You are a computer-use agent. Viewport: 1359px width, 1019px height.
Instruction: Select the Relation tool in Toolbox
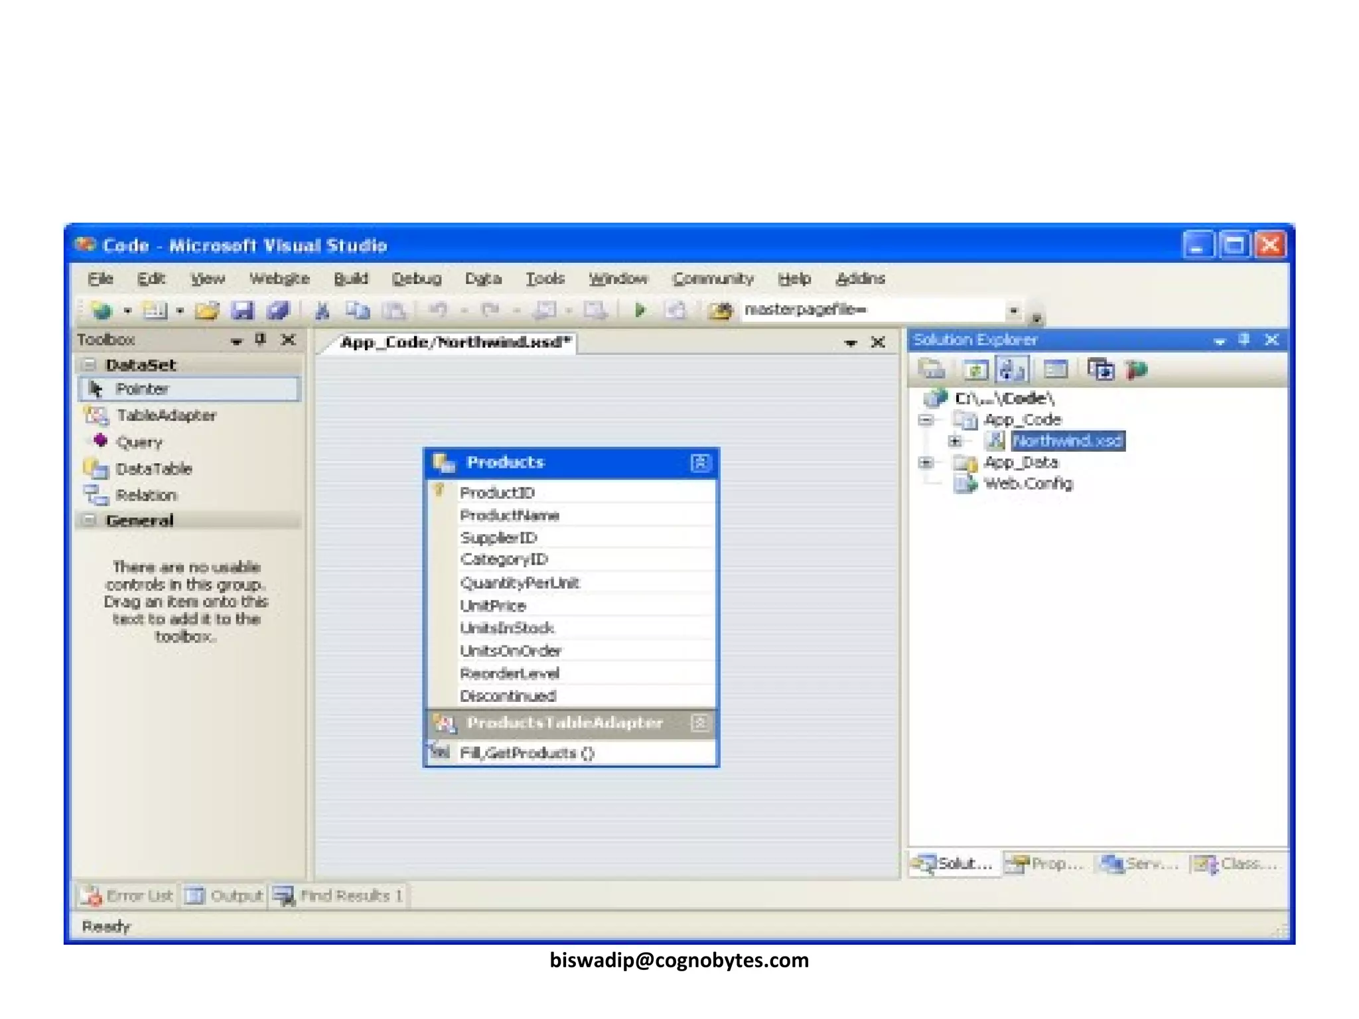click(x=146, y=496)
